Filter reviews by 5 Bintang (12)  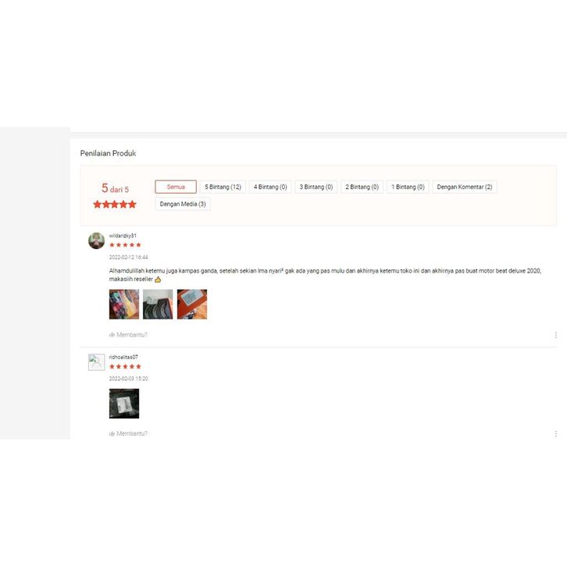click(x=223, y=187)
